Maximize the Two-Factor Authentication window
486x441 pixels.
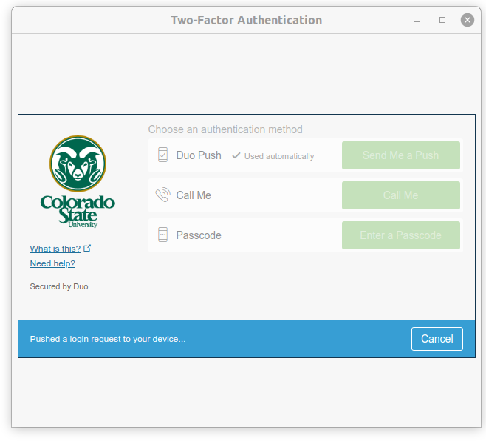(x=442, y=20)
